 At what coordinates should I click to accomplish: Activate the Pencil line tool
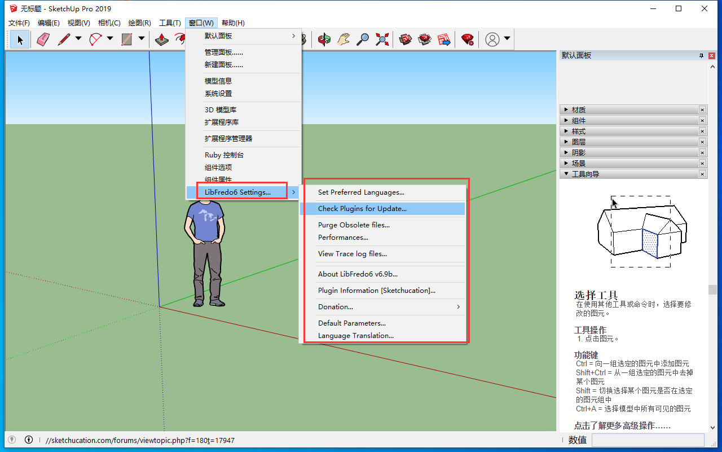tap(64, 39)
